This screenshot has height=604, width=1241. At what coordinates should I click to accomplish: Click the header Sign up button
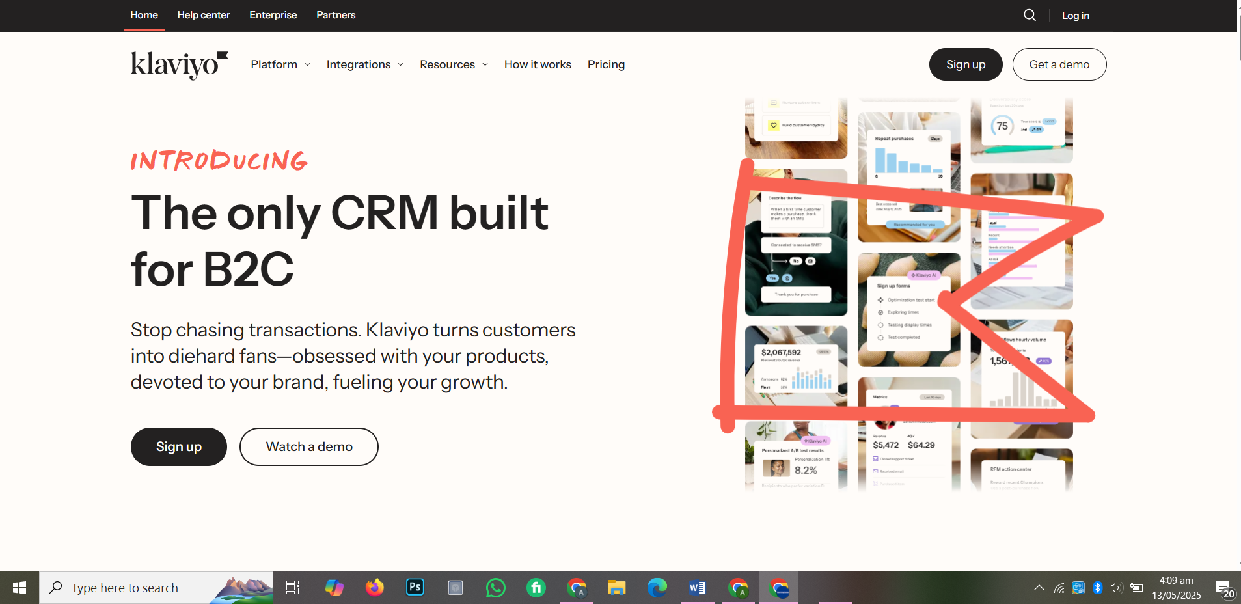[x=966, y=64]
